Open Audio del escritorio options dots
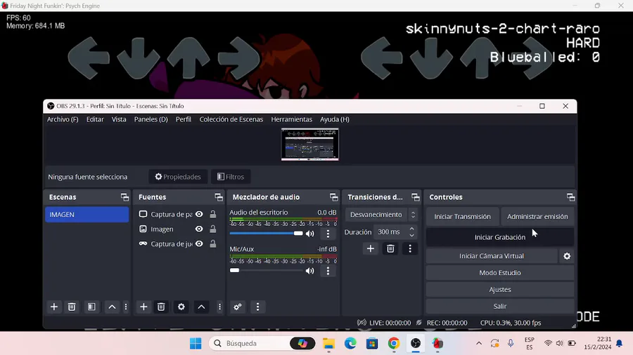633x355 pixels. [x=328, y=234]
